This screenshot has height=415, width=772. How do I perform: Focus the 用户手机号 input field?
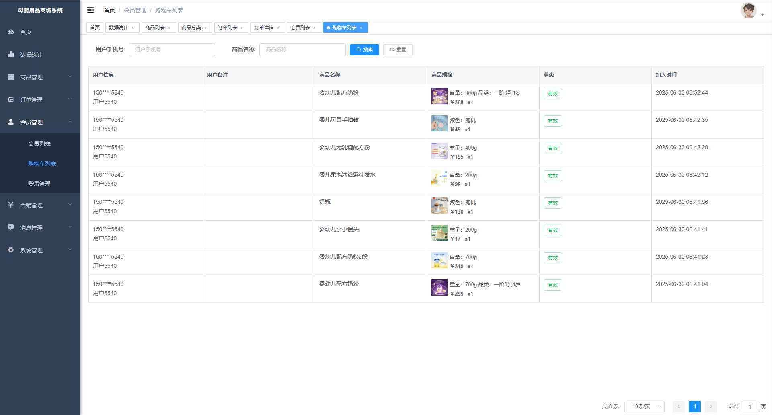tap(172, 50)
